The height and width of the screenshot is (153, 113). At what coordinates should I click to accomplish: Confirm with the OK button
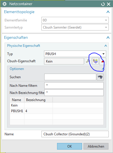click(x=70, y=146)
